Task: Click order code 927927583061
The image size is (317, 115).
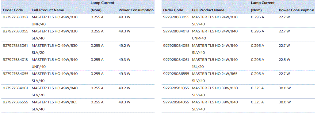Action: tap(15, 46)
